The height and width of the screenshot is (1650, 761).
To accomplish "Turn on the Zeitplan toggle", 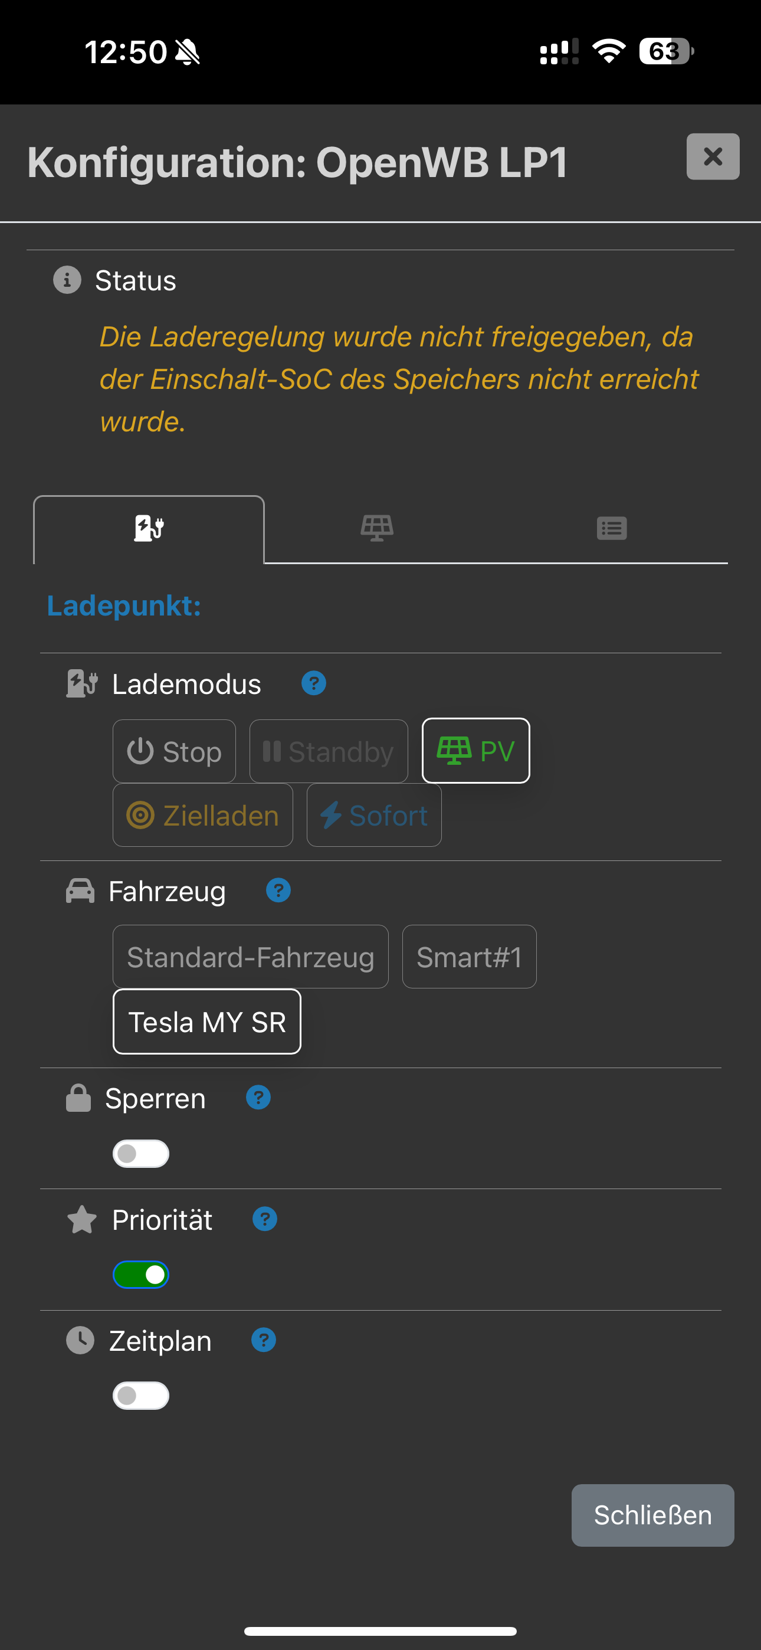I will (x=141, y=1396).
